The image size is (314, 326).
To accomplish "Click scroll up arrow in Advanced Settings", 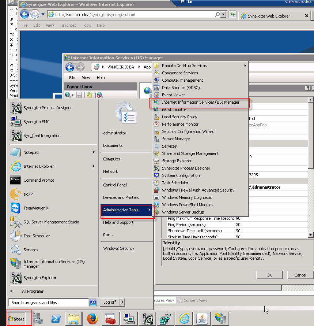I will pos(310,100).
